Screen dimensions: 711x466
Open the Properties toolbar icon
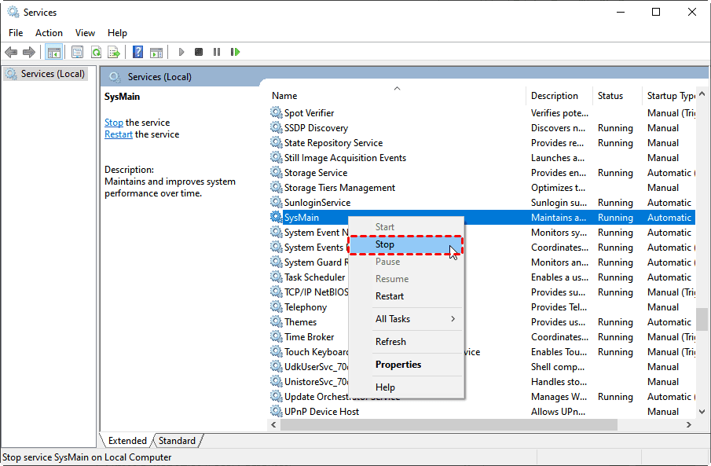pos(77,52)
